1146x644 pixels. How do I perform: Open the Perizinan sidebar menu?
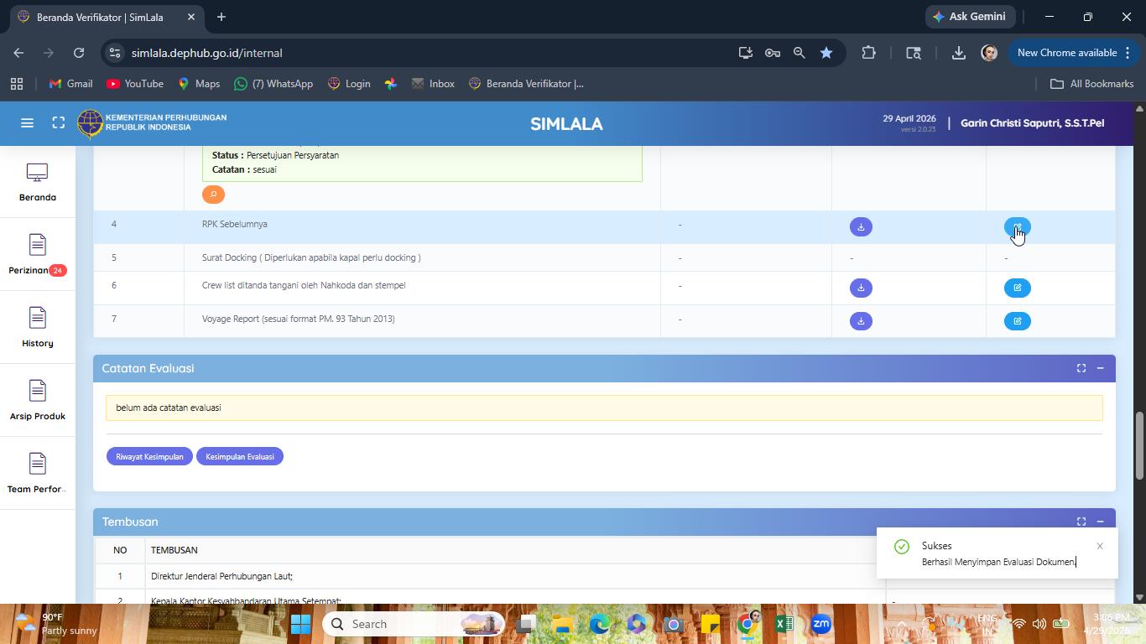(37, 254)
